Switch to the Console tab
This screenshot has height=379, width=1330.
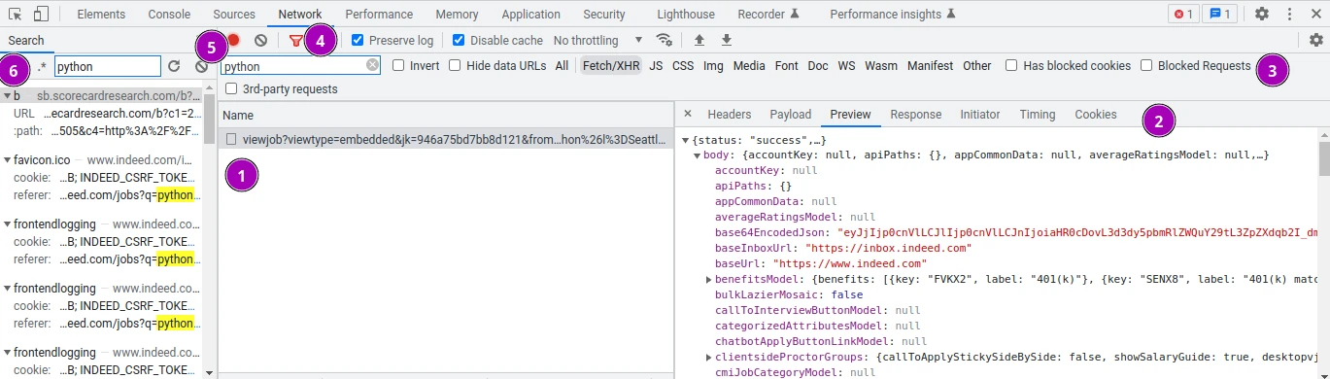pos(169,15)
